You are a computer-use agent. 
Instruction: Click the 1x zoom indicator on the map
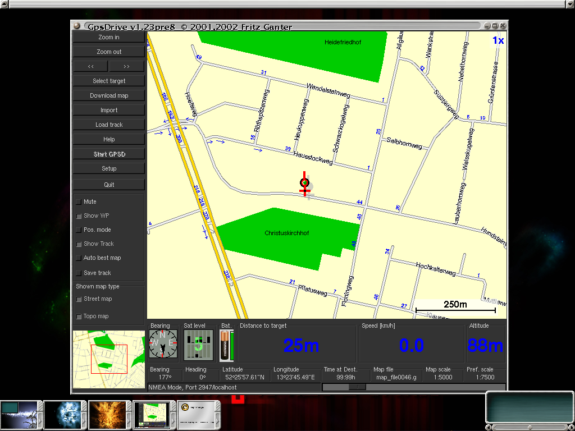click(x=498, y=40)
